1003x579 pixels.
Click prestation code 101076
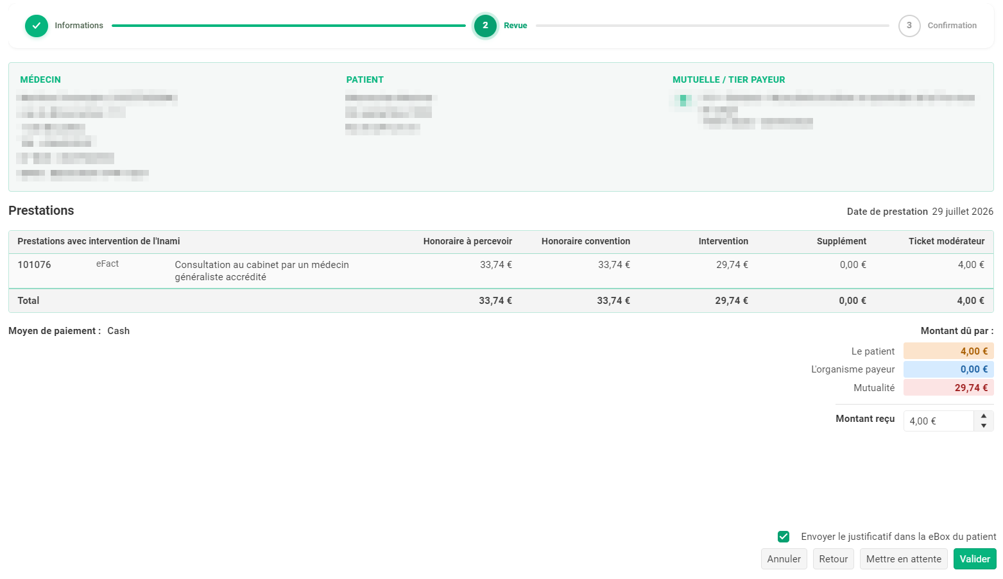[34, 265]
